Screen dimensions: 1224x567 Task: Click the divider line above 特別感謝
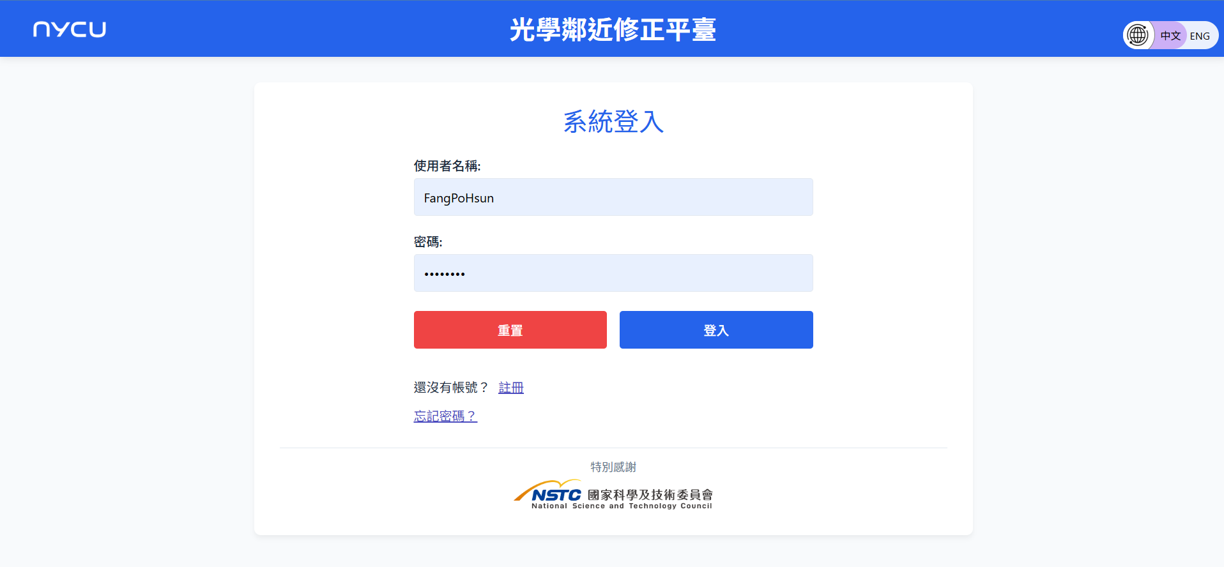pyautogui.click(x=613, y=448)
